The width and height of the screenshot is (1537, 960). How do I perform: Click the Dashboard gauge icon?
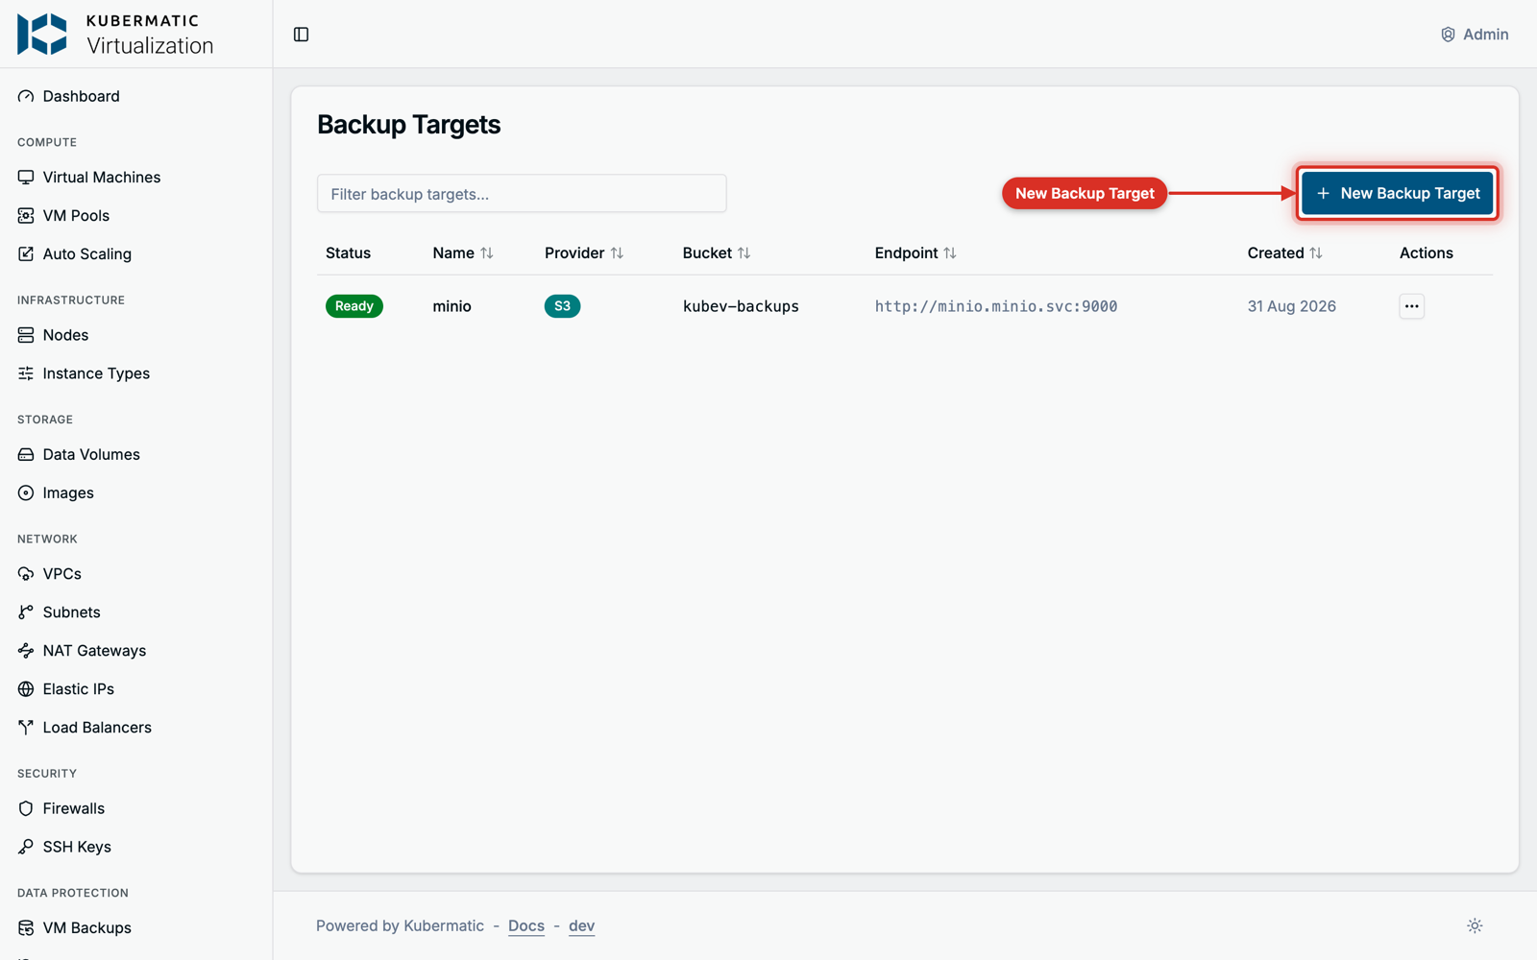pos(26,96)
